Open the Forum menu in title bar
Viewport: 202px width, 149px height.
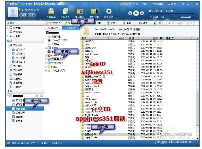(125, 4)
